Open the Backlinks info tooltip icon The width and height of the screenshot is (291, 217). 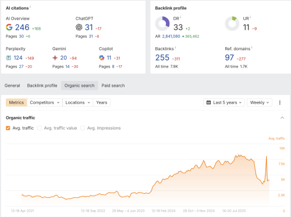(x=175, y=48)
